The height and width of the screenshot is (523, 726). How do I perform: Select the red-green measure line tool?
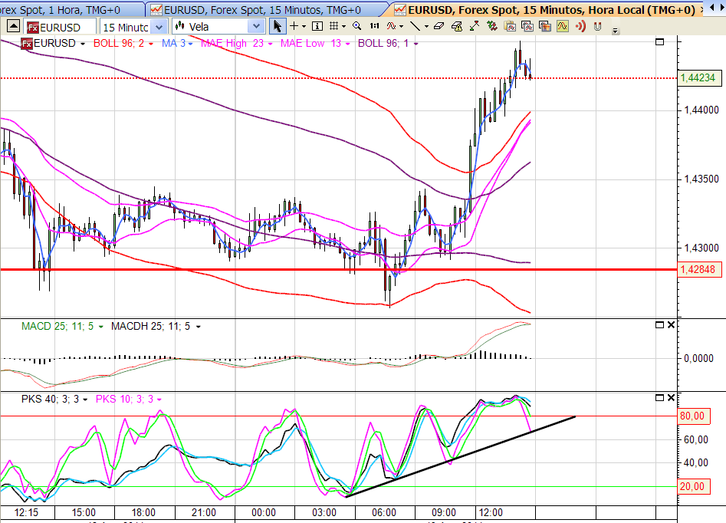474,26
